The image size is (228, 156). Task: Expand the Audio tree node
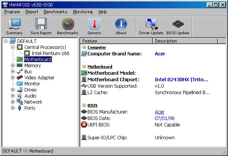click(13, 96)
